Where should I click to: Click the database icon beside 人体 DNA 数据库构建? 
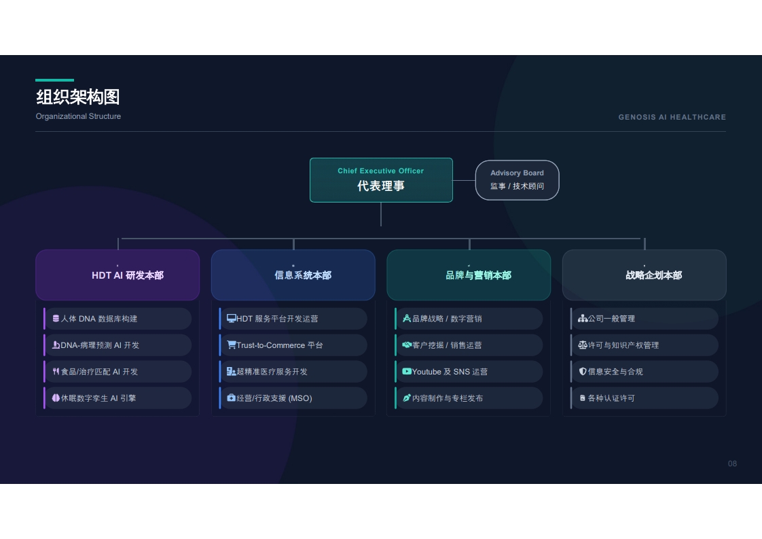point(56,319)
